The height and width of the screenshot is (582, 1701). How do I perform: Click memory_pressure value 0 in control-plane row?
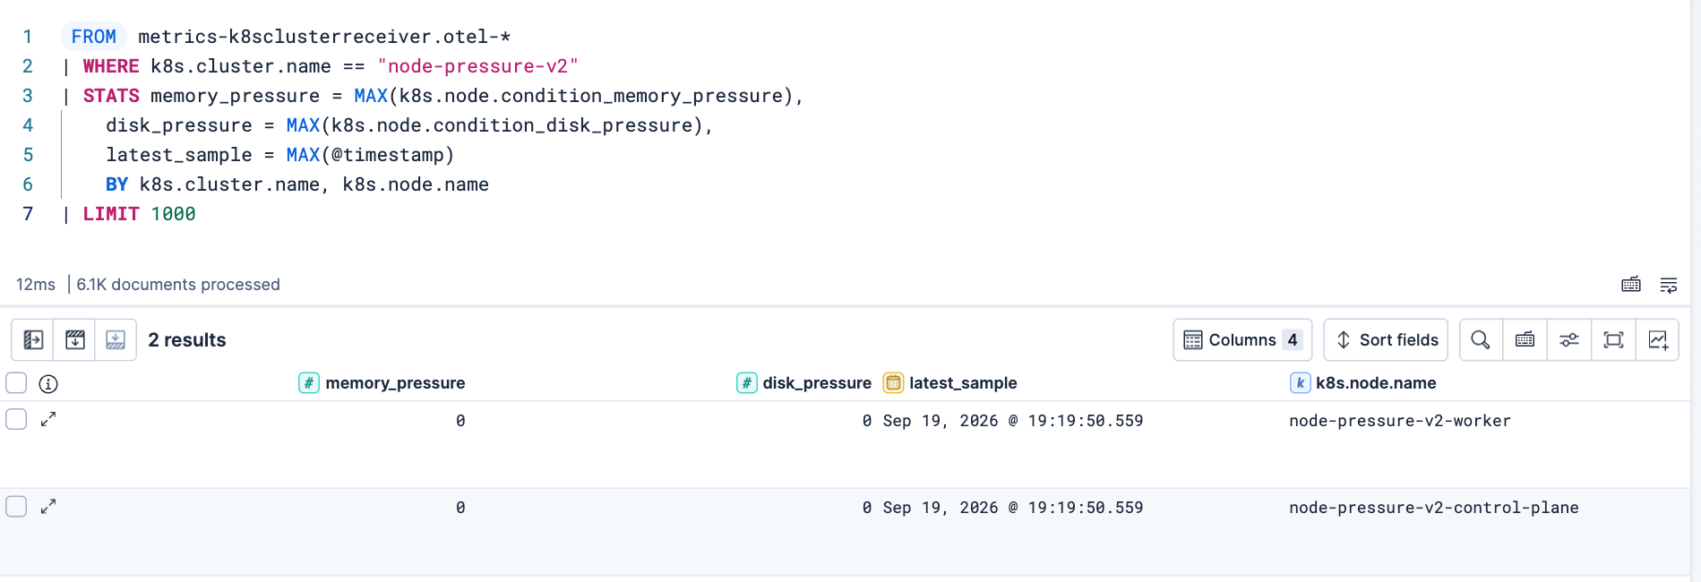tap(460, 508)
